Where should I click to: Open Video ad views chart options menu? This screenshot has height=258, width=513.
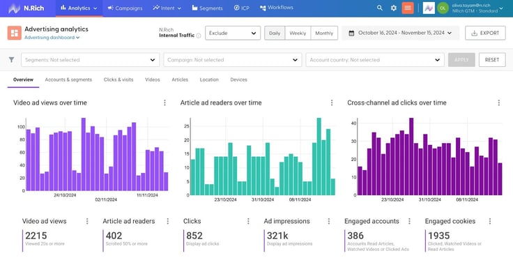tap(164, 103)
